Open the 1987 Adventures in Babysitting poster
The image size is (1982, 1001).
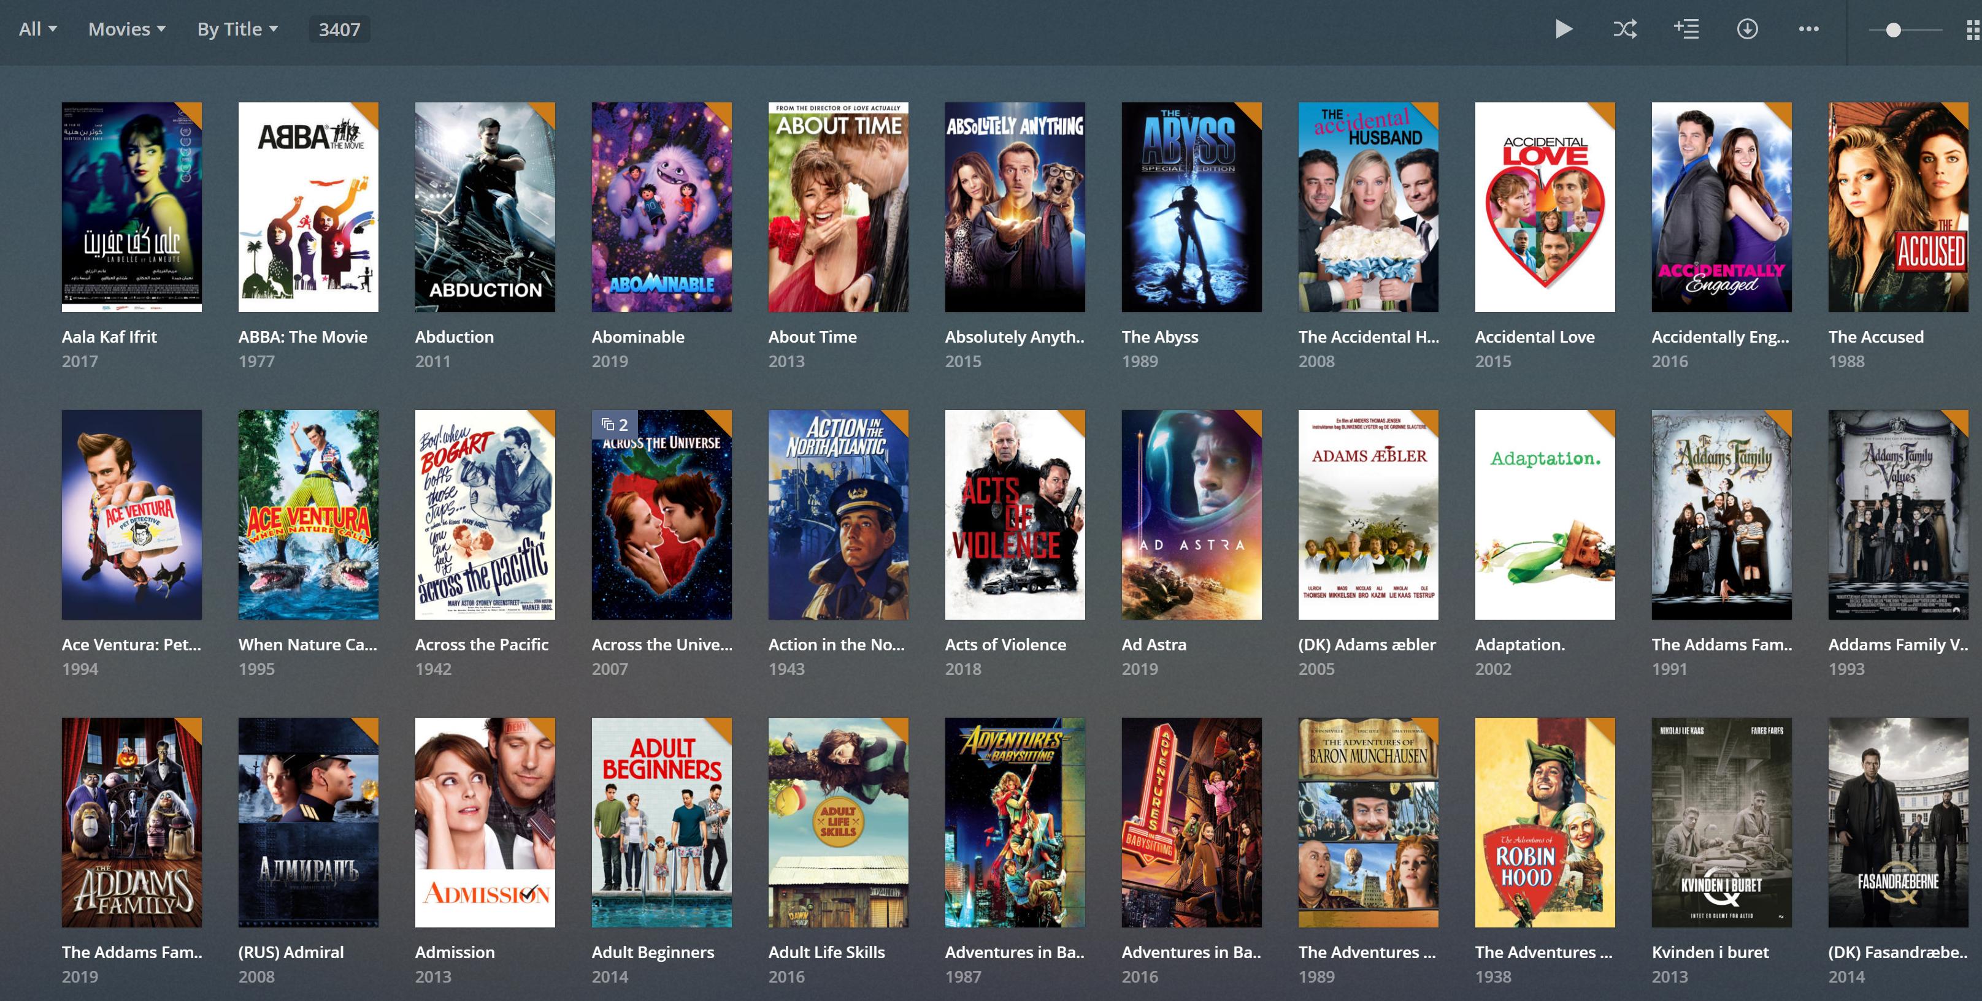click(1015, 822)
